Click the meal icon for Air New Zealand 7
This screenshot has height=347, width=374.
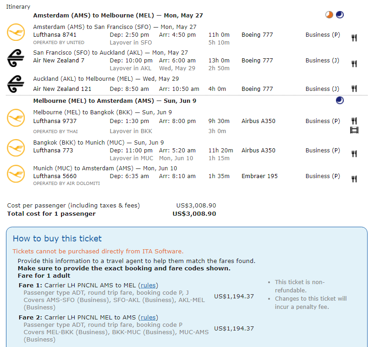click(354, 64)
